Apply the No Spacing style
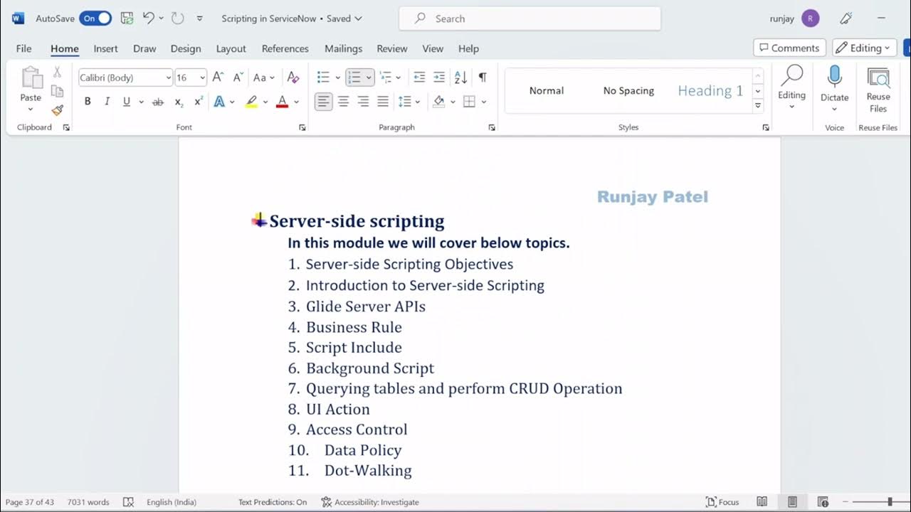The width and height of the screenshot is (911, 512). 628,90
